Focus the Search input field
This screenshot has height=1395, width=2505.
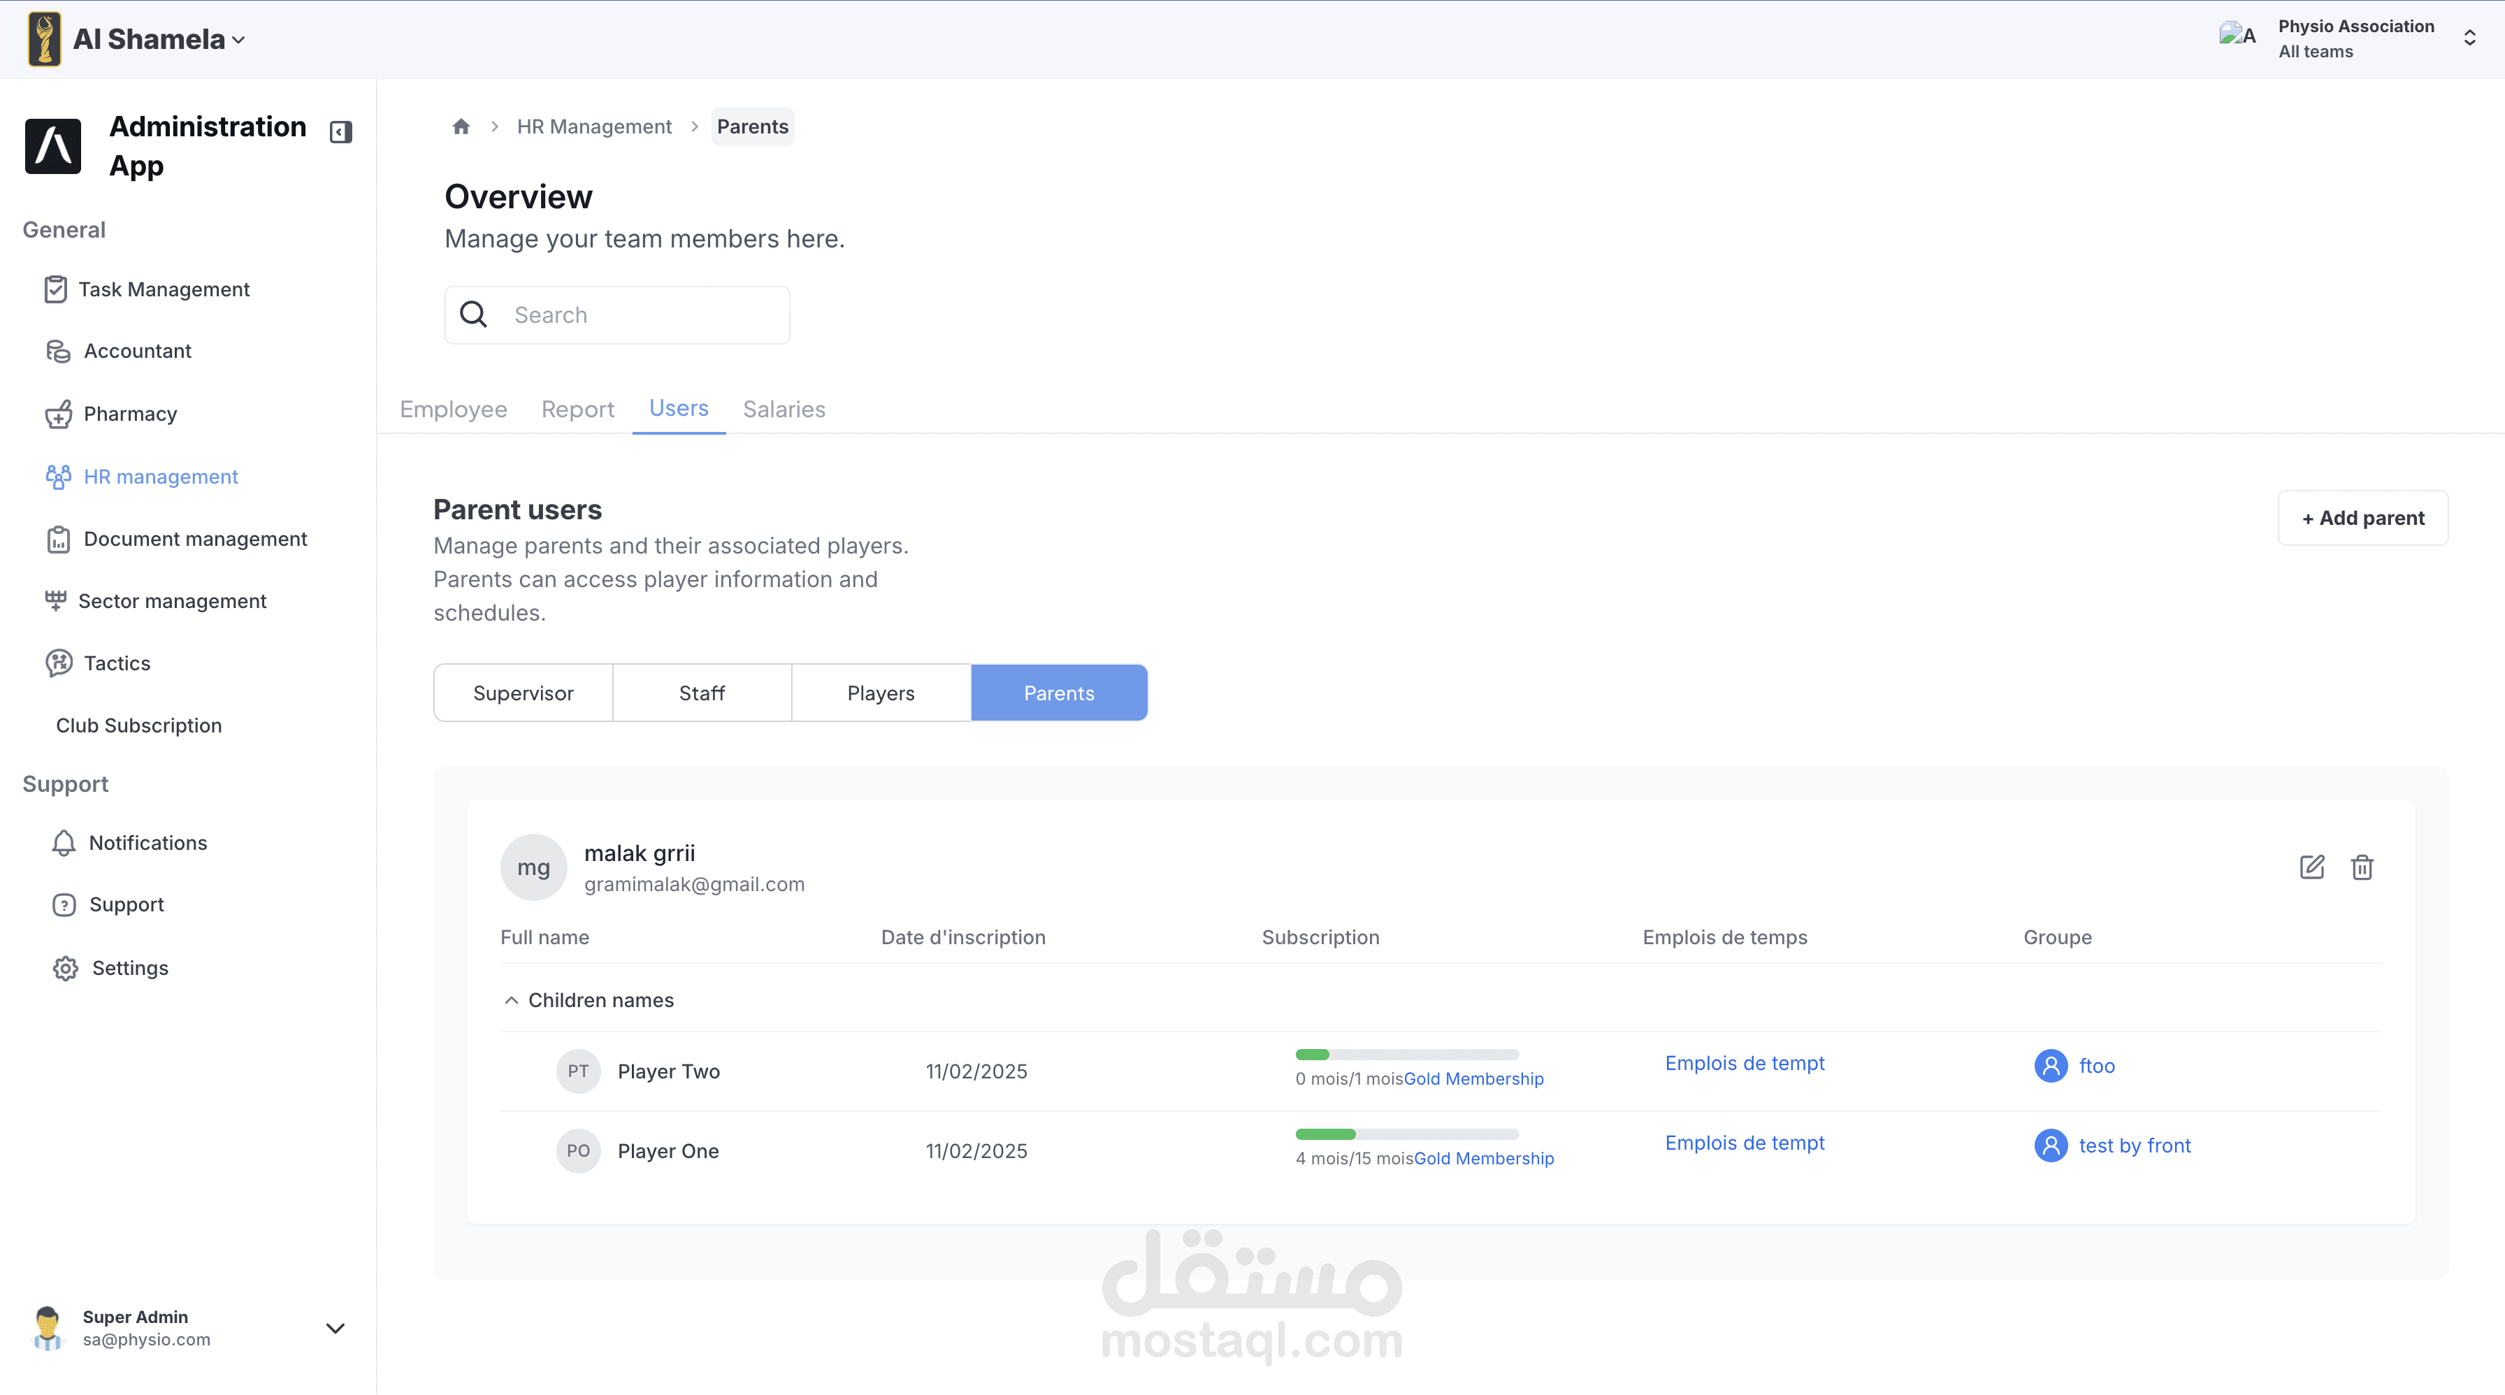point(617,315)
